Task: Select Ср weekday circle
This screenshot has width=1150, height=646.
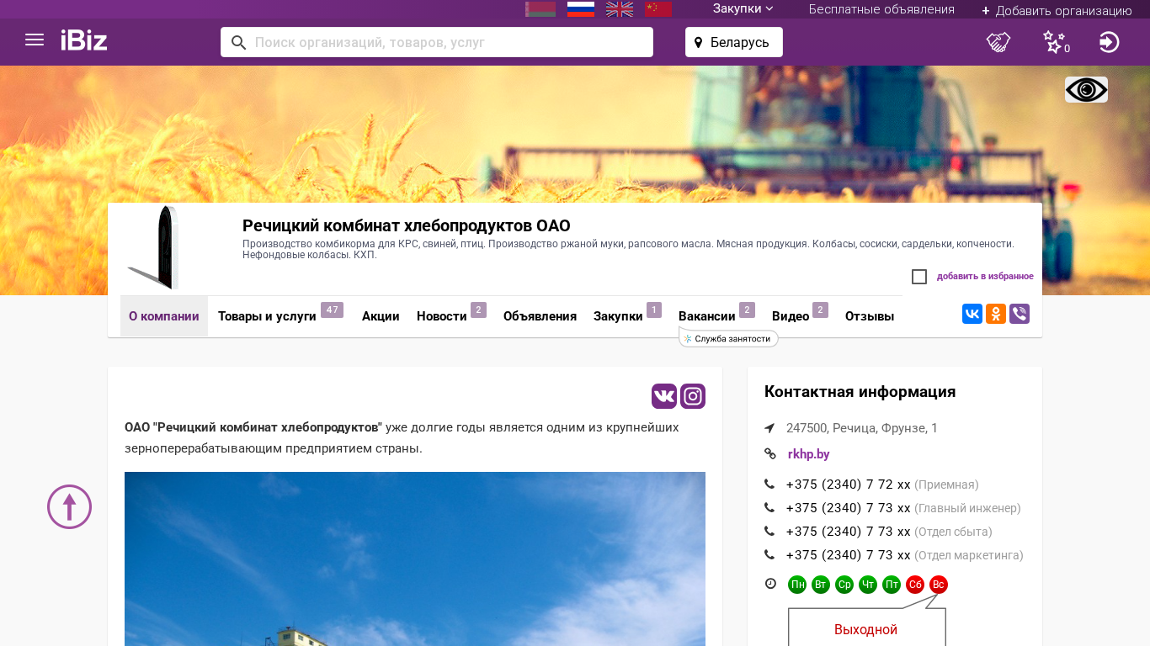Action: click(x=844, y=585)
